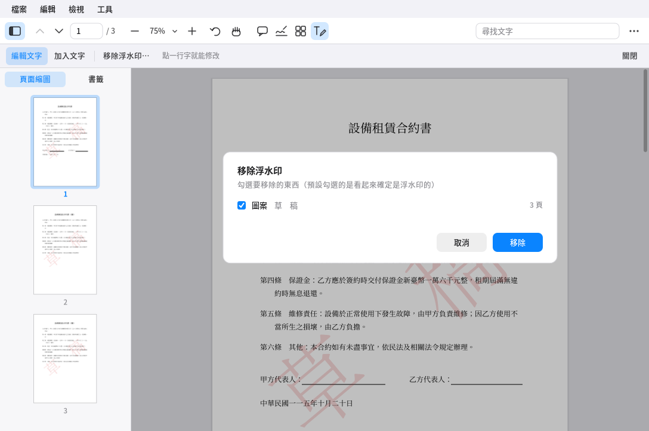Close the edit bar with 關閉
The image size is (649, 431).
pyautogui.click(x=629, y=56)
